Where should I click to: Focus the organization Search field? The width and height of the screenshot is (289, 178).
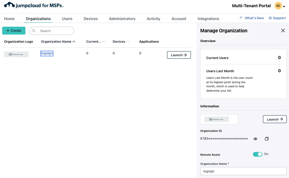point(52,31)
